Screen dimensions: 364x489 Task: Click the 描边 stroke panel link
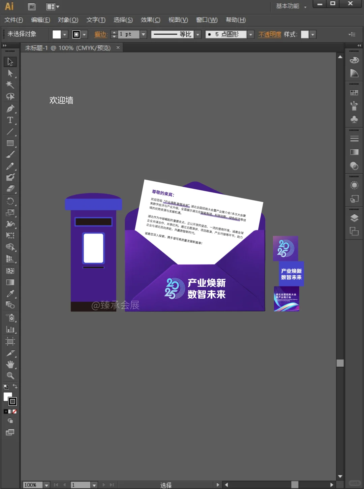pyautogui.click(x=100, y=34)
